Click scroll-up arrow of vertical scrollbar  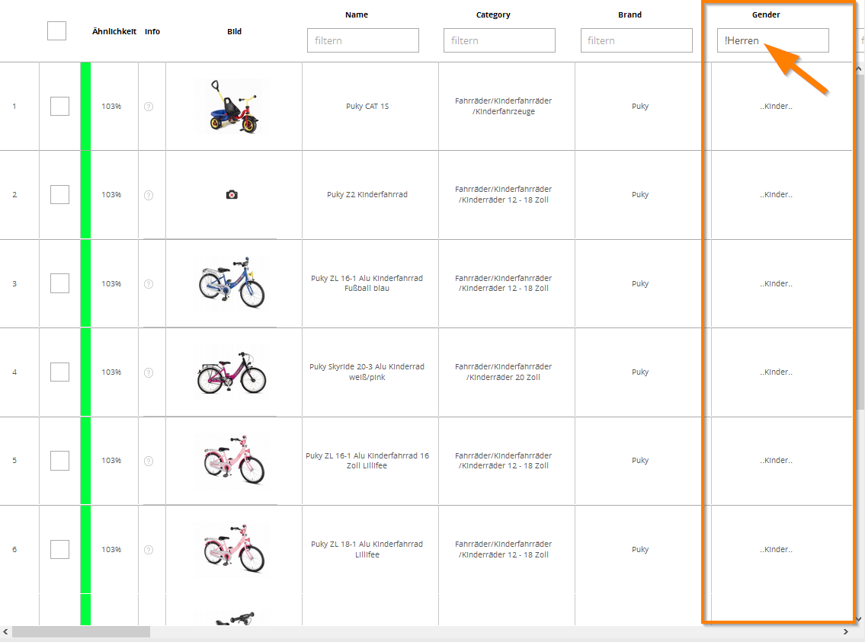coord(859,69)
